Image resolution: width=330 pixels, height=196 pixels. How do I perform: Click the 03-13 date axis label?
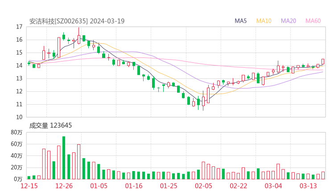(x=308, y=186)
